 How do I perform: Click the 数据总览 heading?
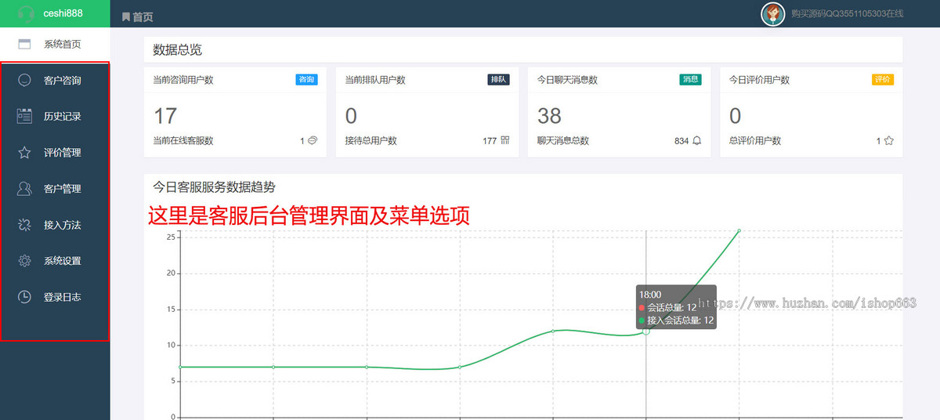pos(177,49)
